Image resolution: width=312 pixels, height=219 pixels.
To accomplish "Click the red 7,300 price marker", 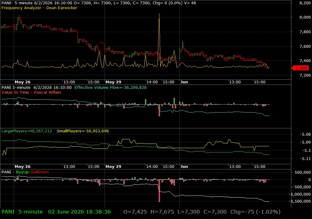I will pyautogui.click(x=300, y=68).
